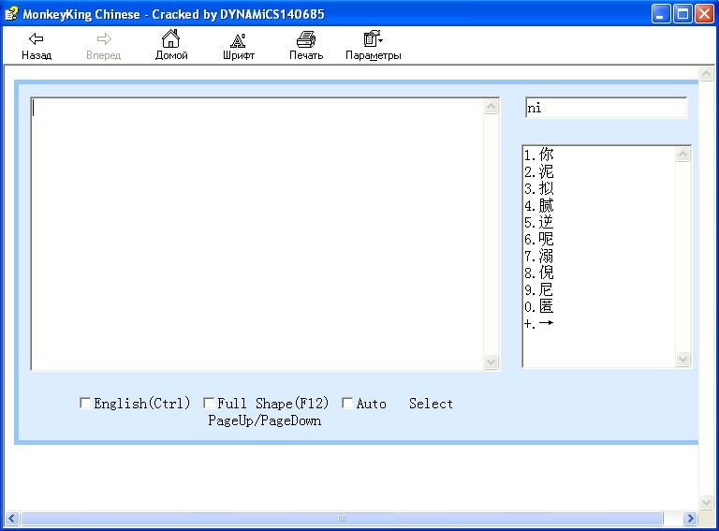Viewport: 719px width, 531px height.
Task: Select candidate 3. 拟
Action: [539, 188]
